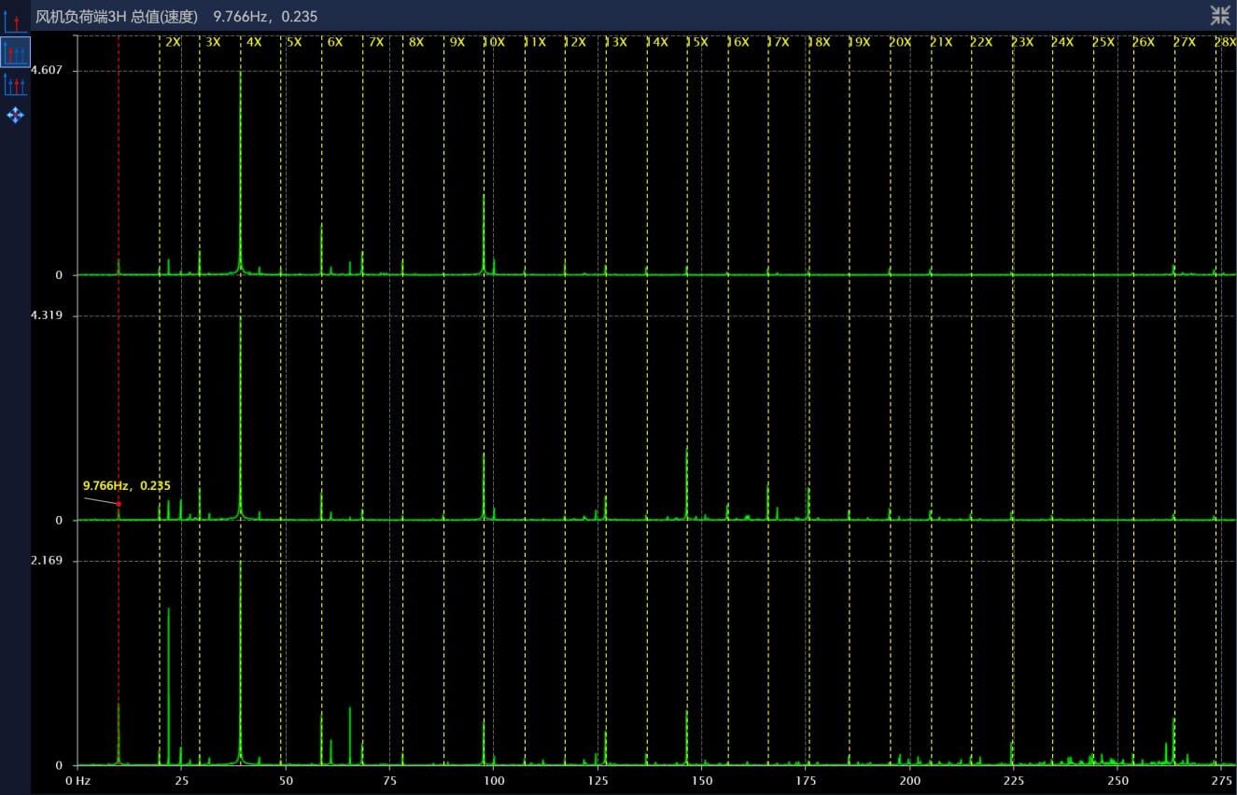1237x795 pixels.
Task: Click the 4.319 amplitude axis label
Action: tap(46, 316)
